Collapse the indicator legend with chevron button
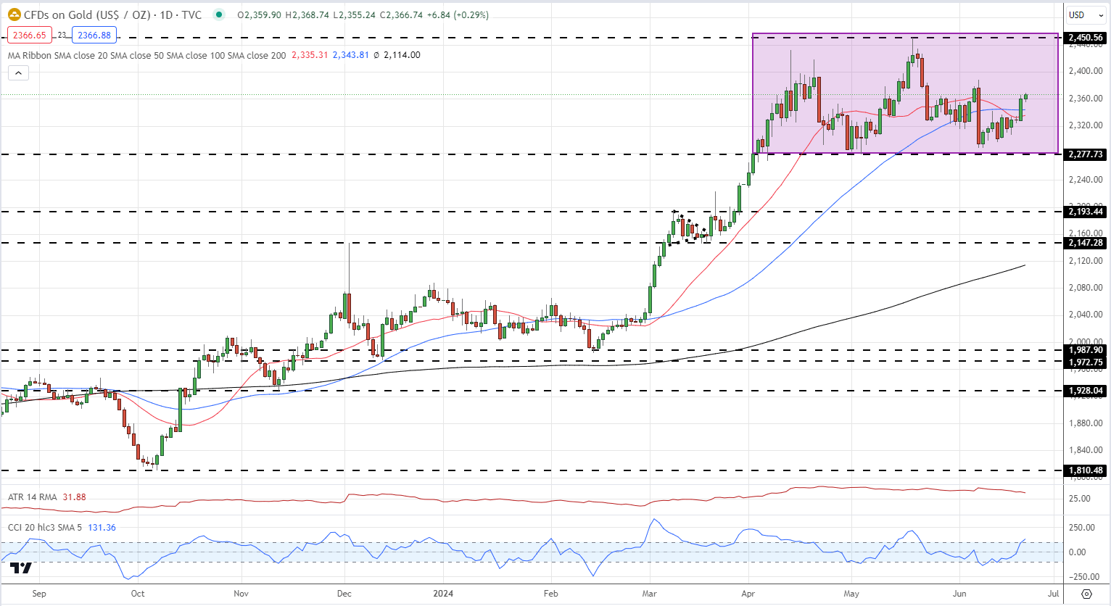Viewport: 1111px width, 606px height. 18,72
